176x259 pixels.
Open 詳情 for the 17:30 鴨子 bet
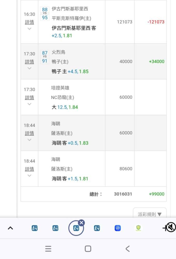tap(29, 62)
